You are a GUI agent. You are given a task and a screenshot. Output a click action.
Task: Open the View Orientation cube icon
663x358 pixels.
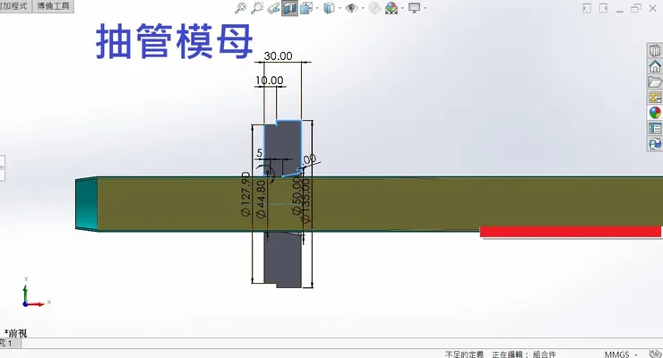306,7
